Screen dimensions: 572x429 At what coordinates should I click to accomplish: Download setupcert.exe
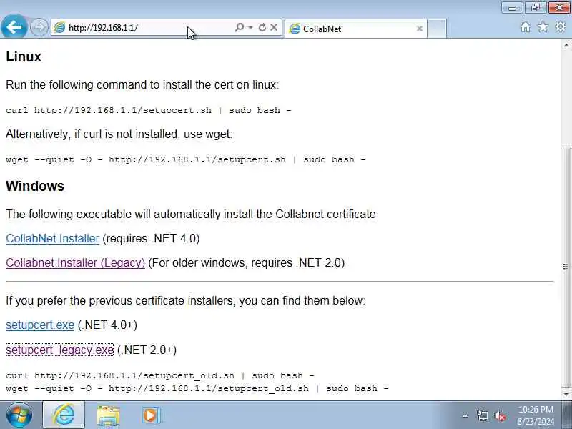click(40, 325)
